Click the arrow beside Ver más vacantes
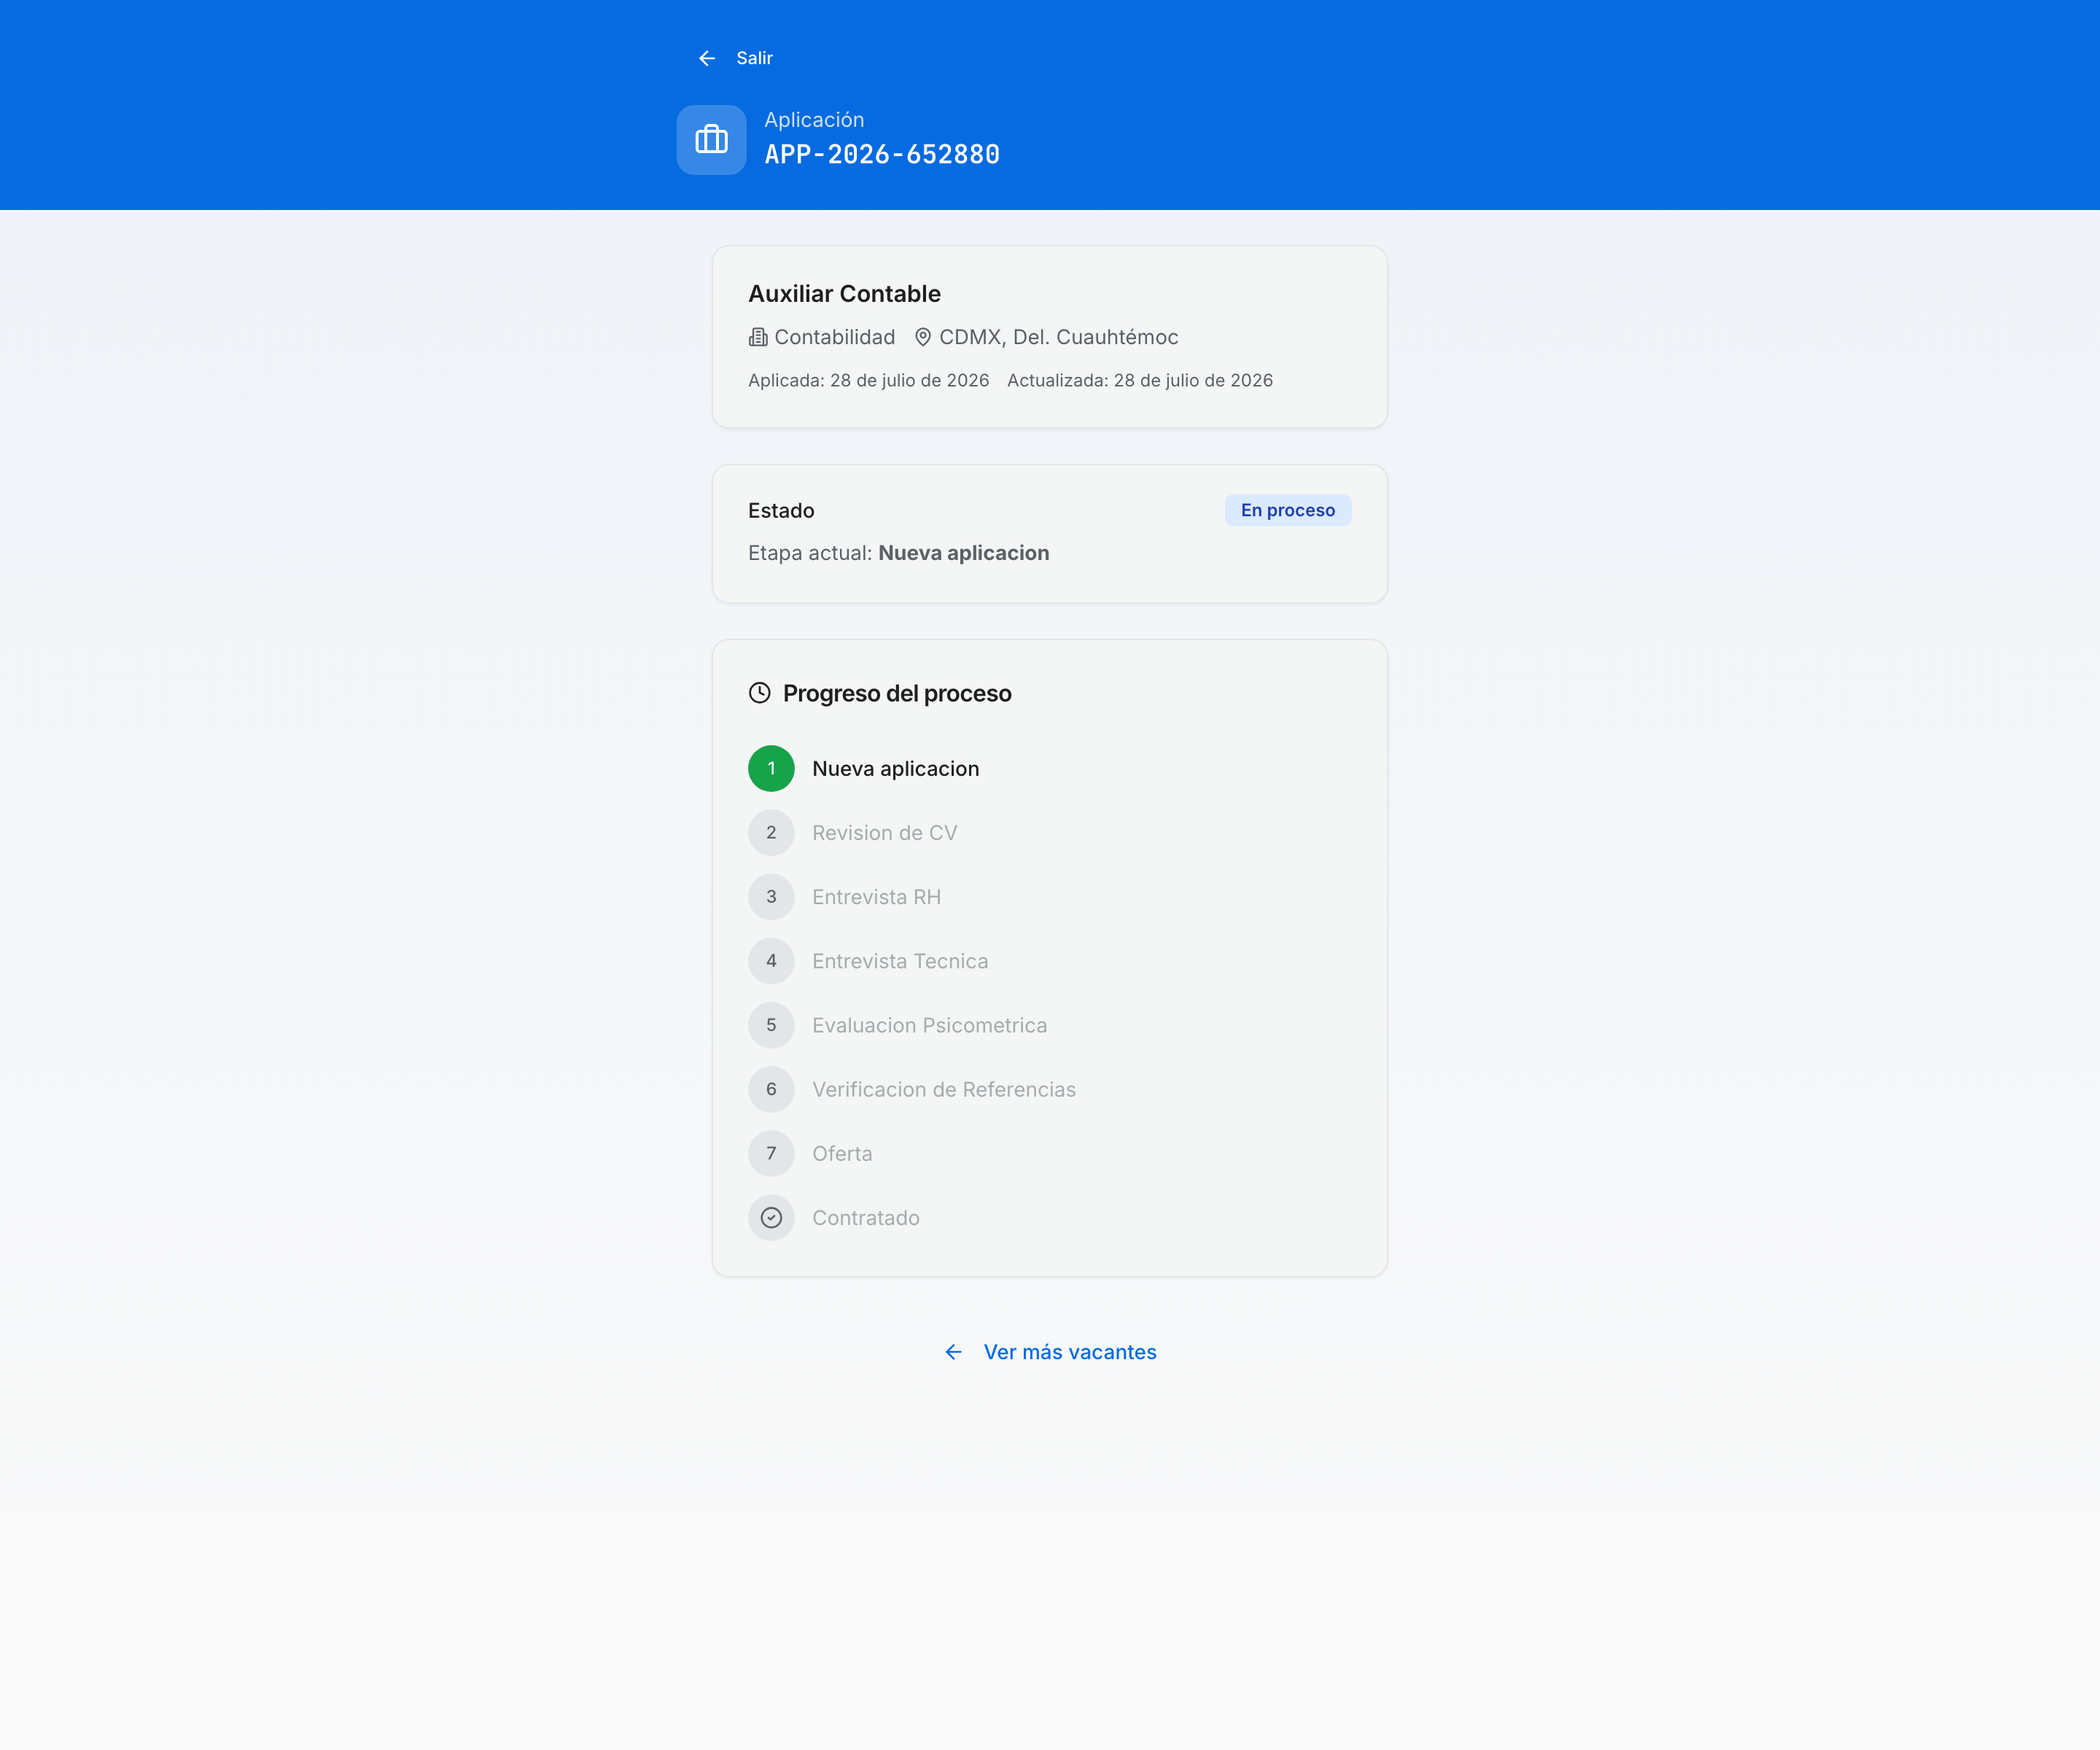The height and width of the screenshot is (1750, 2100). pyautogui.click(x=954, y=1352)
